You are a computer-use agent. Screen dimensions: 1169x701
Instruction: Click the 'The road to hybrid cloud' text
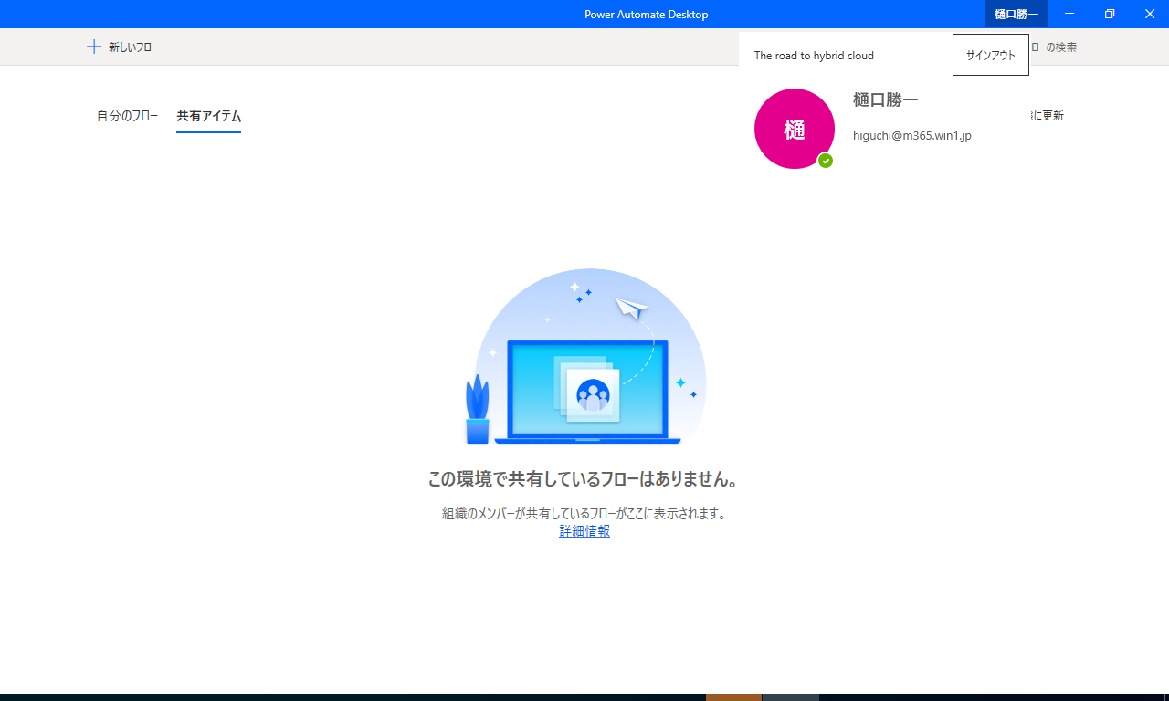[x=814, y=56]
